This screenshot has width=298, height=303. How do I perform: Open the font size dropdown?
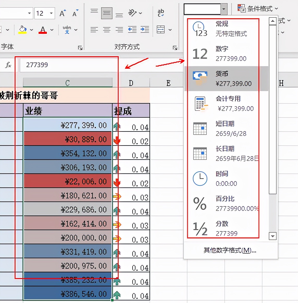(51, 13)
